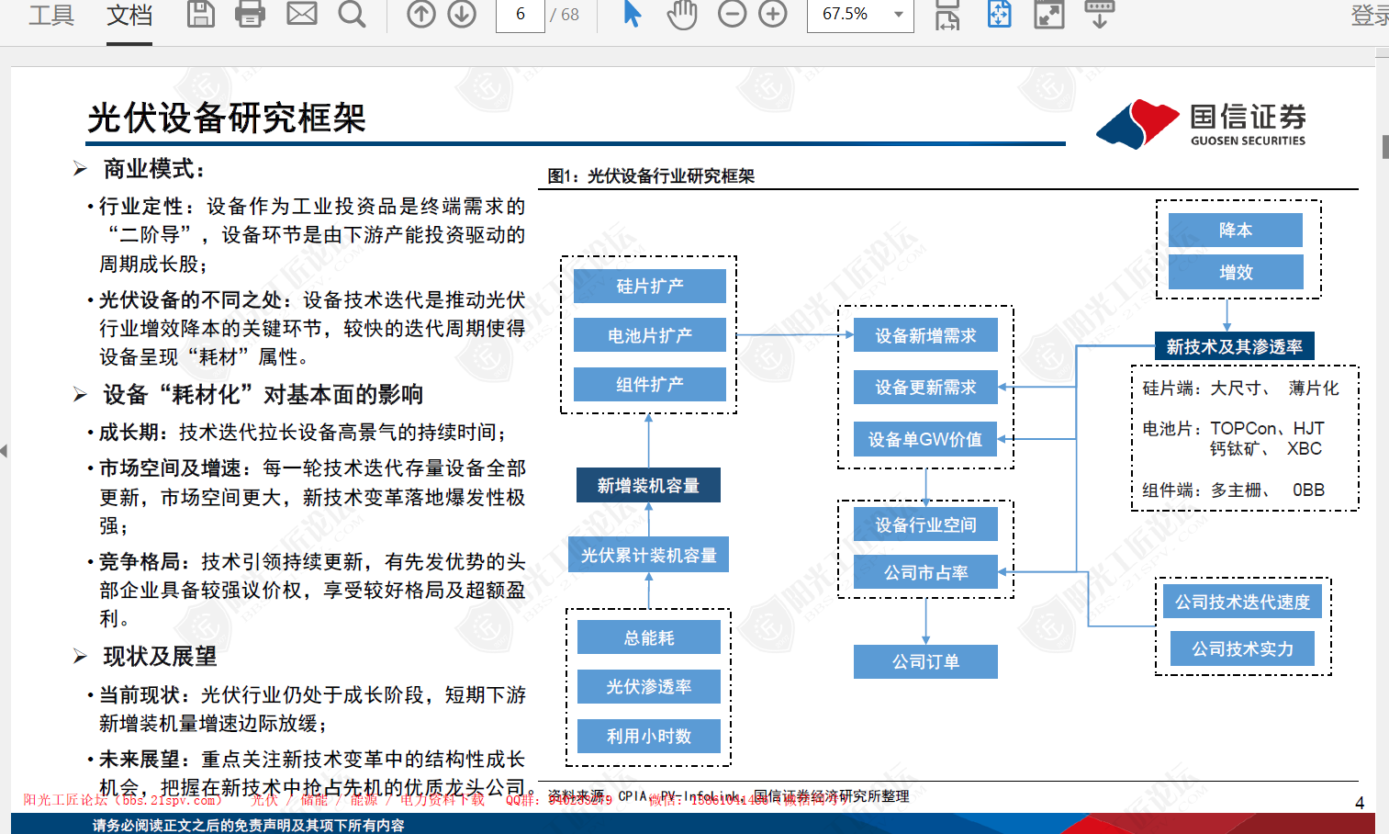Click the 公司技术迭代速度 box
1389x834 pixels.
1243,602
